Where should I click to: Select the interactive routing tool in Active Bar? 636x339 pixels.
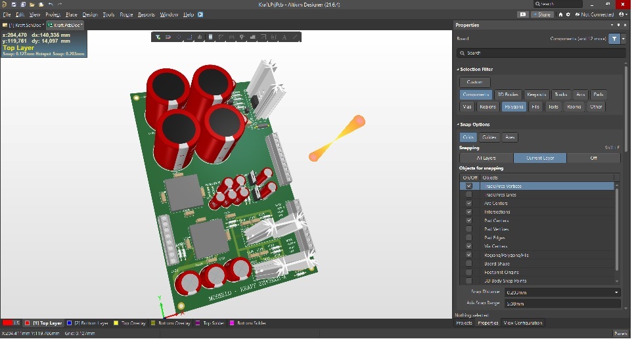[221, 37]
